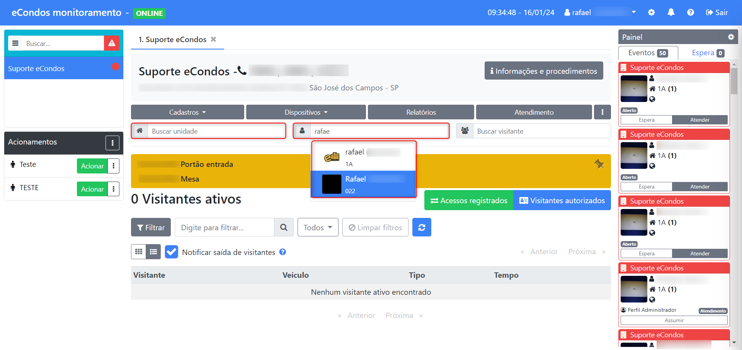Image resolution: width=742 pixels, height=350 pixels.
Task: Click globe icon on first event card
Action: coord(652,99)
